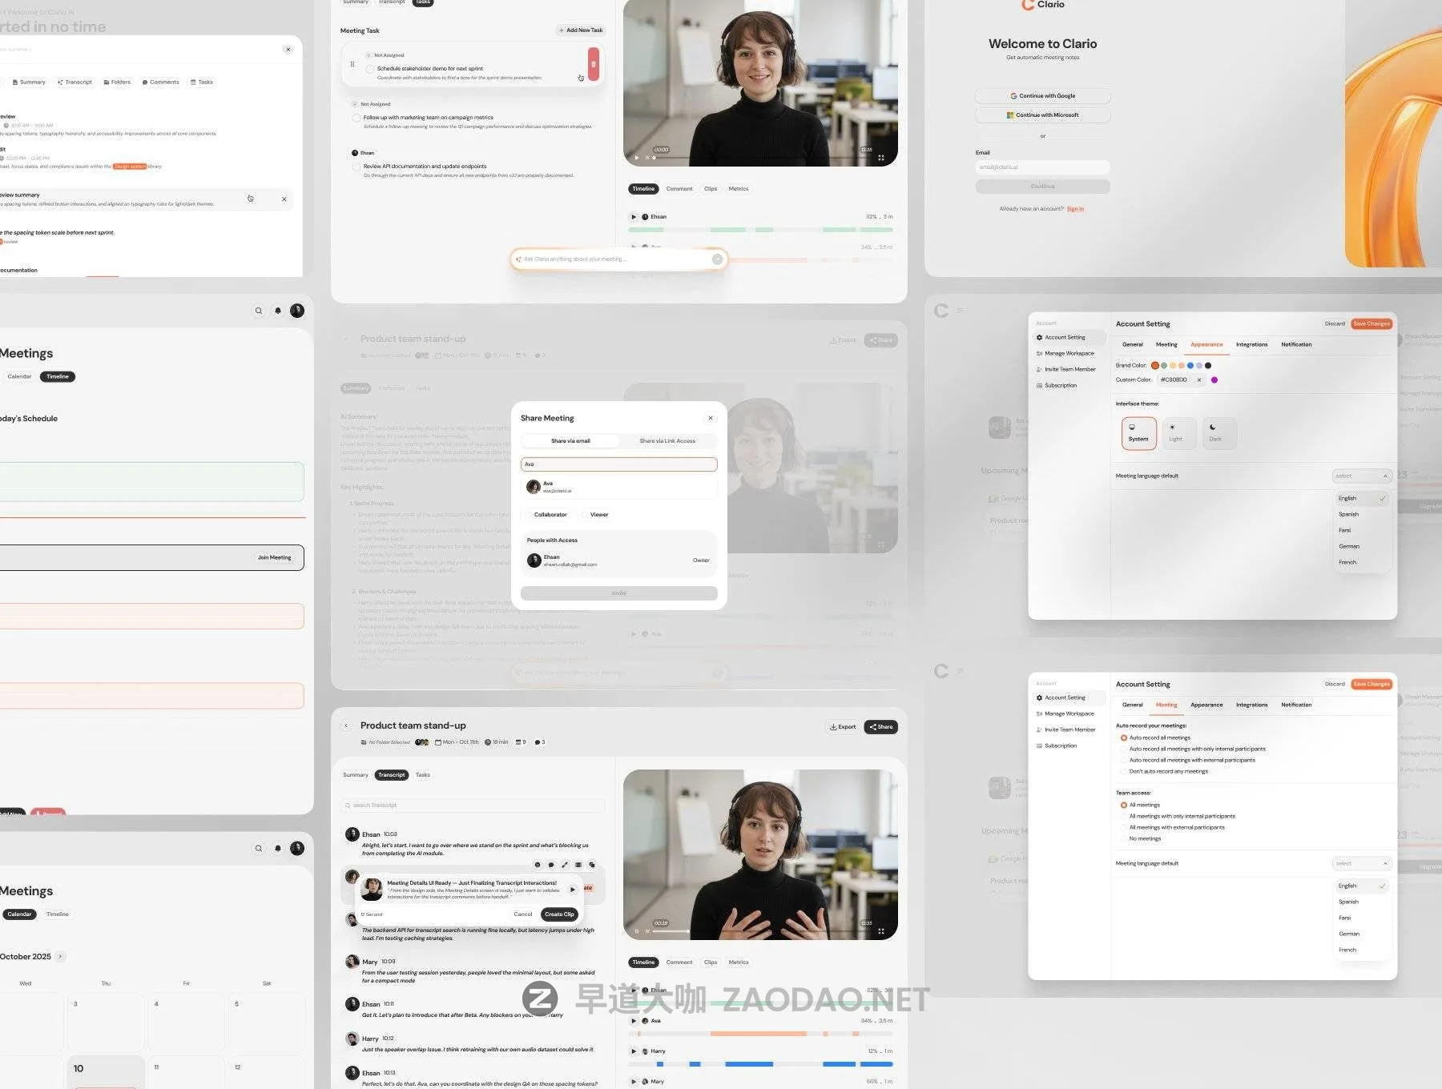Image resolution: width=1442 pixels, height=1089 pixels.
Task: Click Continue with Google
Action: 1042,96
